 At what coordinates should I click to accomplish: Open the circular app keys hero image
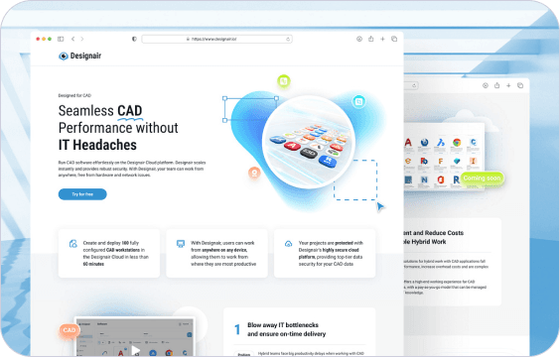[x=309, y=142]
